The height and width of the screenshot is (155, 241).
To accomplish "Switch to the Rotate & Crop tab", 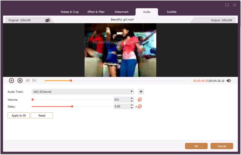I will [x=70, y=12].
